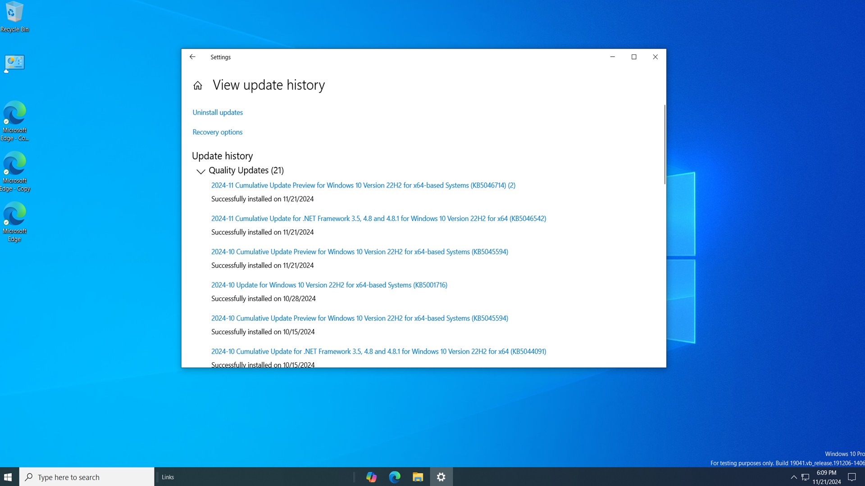Open the network status tray icon
Image resolution: width=865 pixels, height=486 pixels.
pos(805,477)
